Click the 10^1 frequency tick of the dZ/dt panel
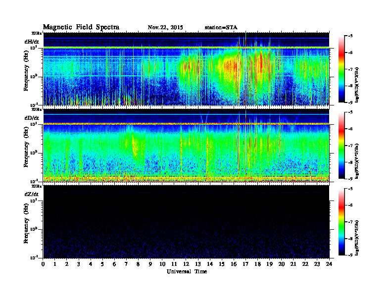This screenshot has height=303, width=392. 34,200
